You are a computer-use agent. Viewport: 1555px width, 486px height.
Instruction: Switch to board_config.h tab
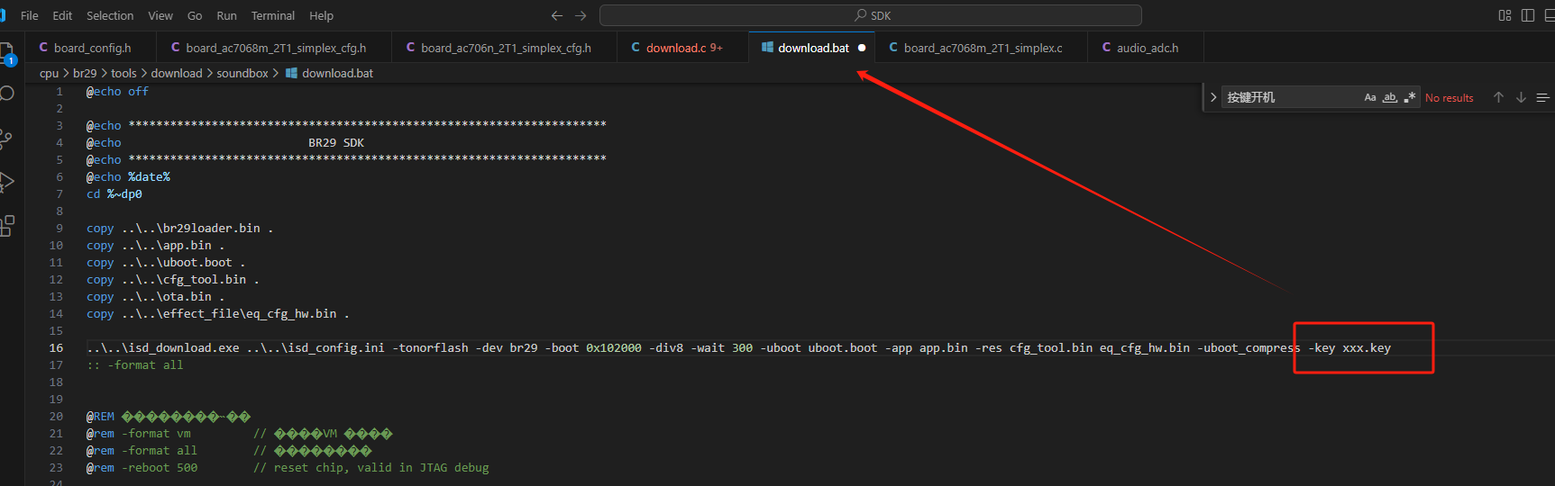click(x=91, y=48)
